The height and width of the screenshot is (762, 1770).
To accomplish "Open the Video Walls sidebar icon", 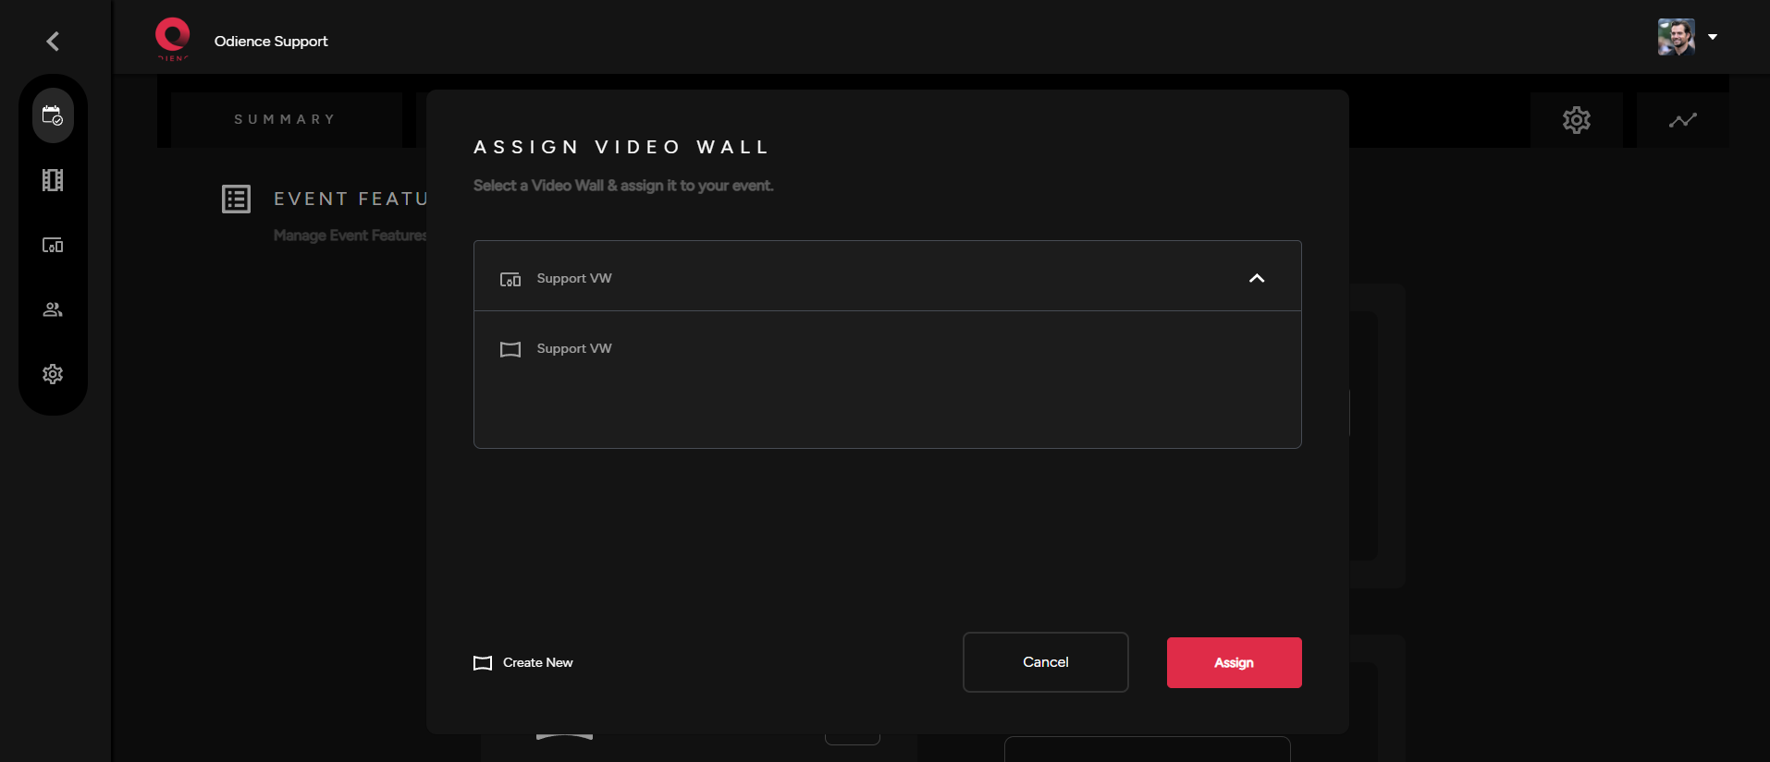I will (53, 245).
